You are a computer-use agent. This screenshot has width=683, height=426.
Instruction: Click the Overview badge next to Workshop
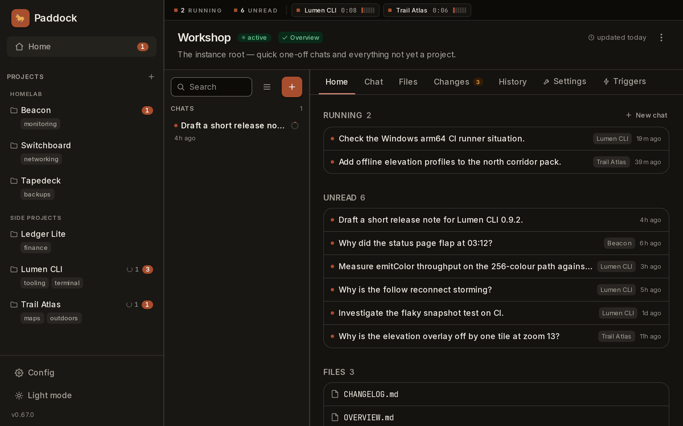pos(301,37)
